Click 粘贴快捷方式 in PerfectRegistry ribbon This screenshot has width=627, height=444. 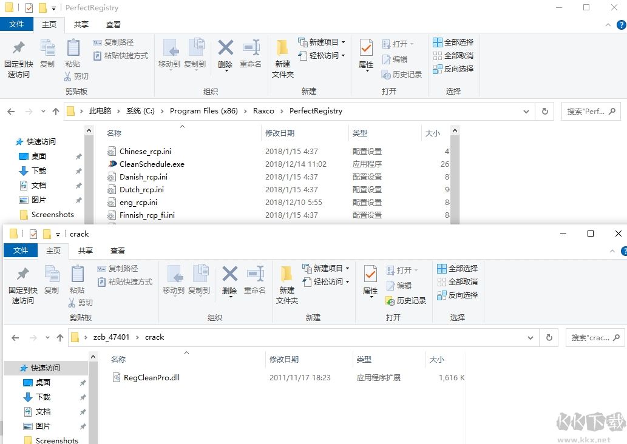(x=121, y=56)
